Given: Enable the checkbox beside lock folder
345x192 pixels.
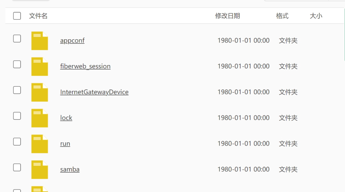Looking at the screenshot, I should tap(17, 116).
